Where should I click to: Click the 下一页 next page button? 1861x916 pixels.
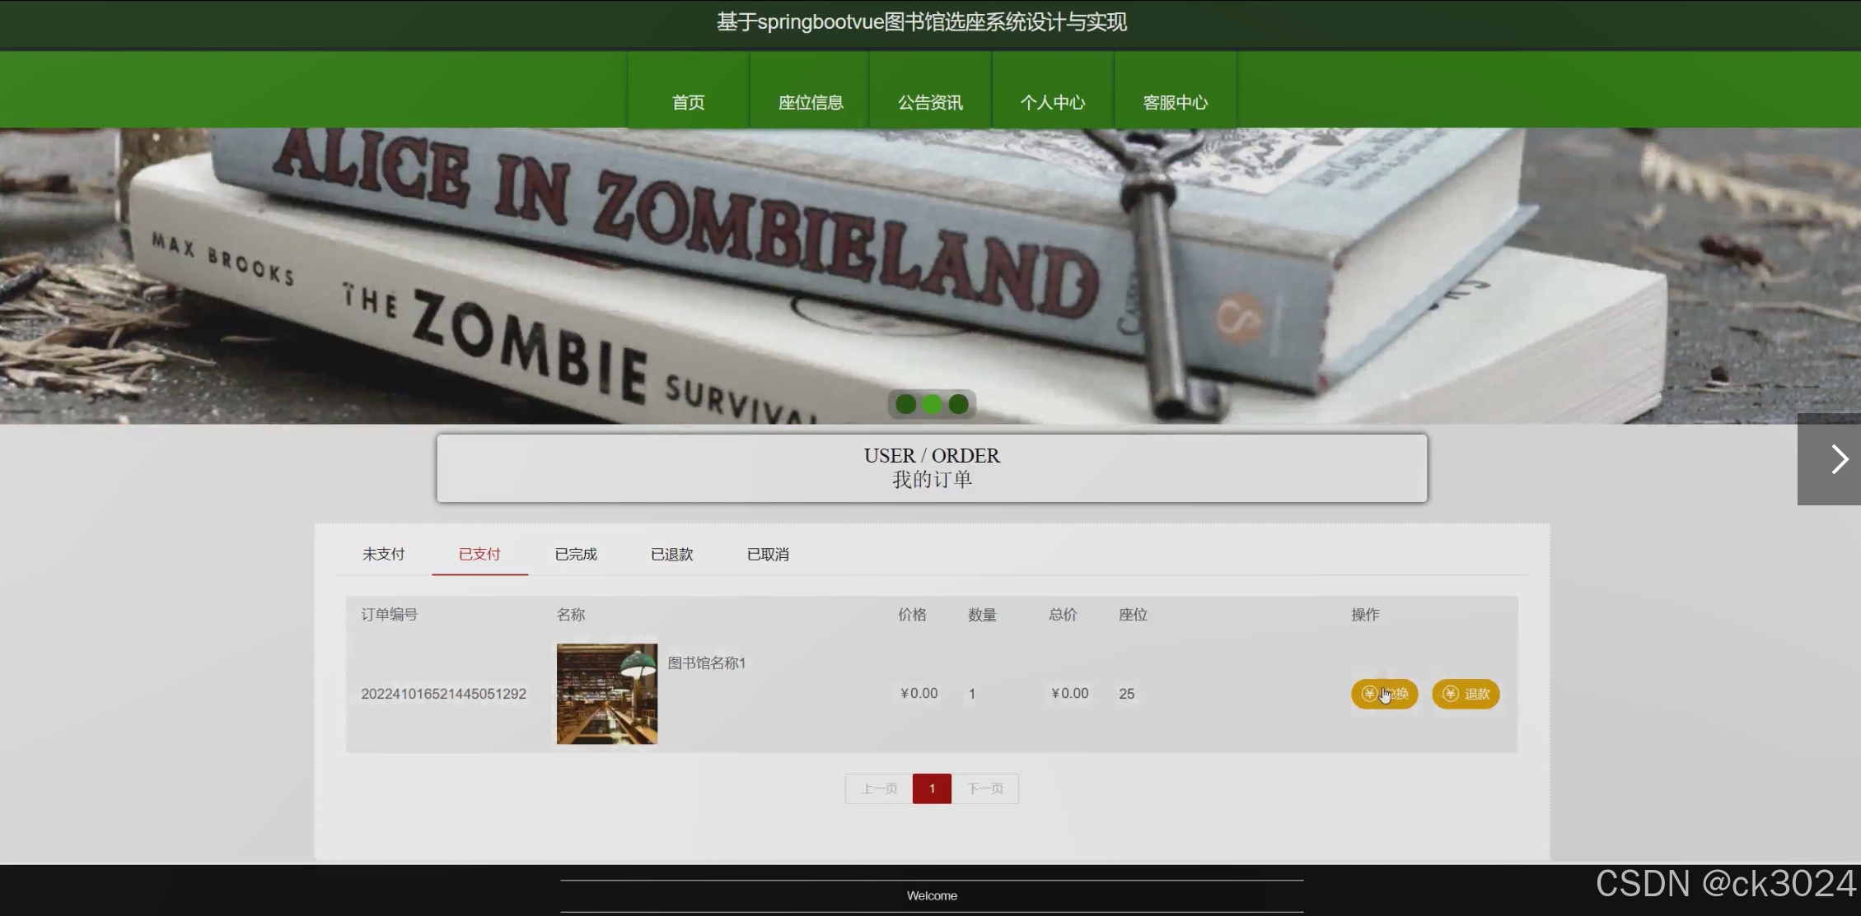coord(985,788)
